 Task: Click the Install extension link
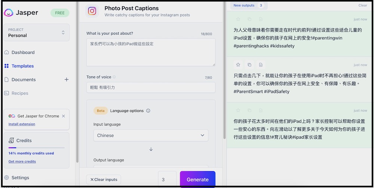[22, 124]
